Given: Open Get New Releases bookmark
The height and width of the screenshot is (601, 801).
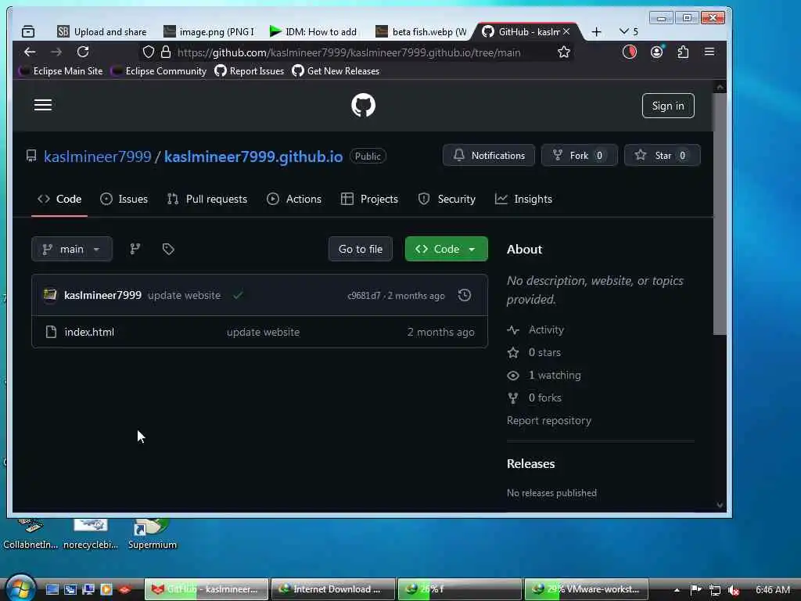Looking at the screenshot, I should point(336,71).
